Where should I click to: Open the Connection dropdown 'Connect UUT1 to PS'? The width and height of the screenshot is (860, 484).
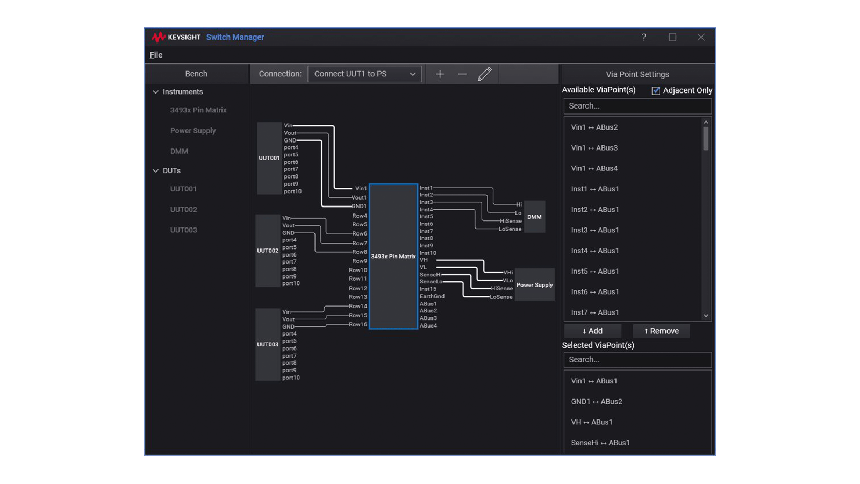click(x=364, y=74)
